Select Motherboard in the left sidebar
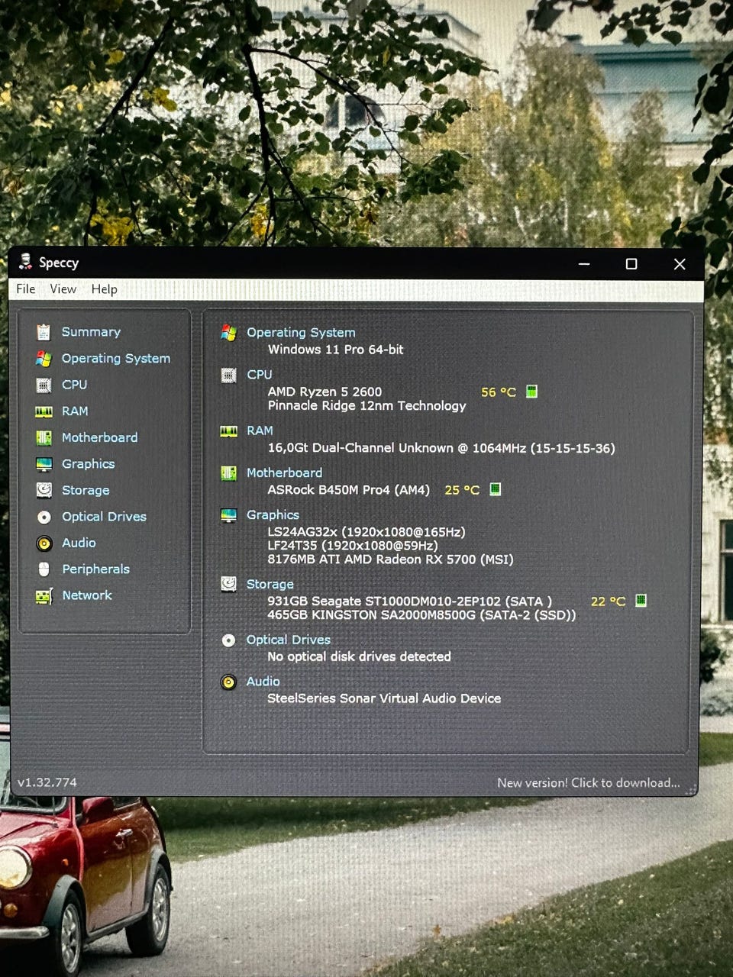733x977 pixels. pos(99,437)
